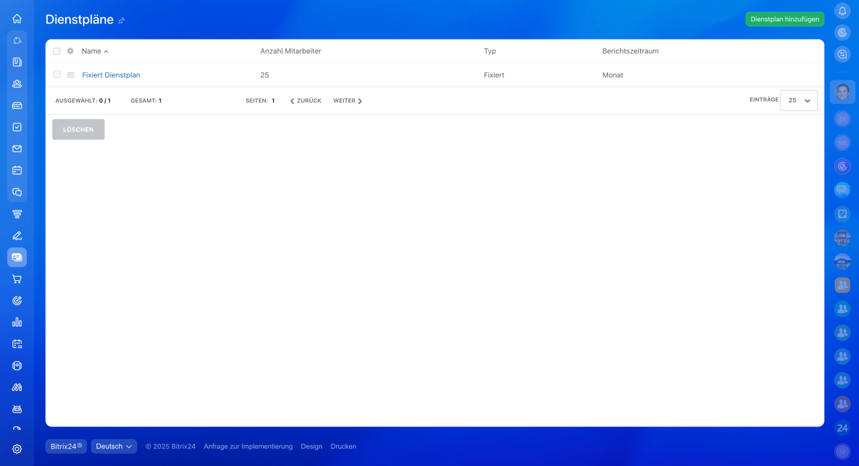Open the settings gear at sidebar bottom
Viewport: 859px width, 466px height.
[17, 449]
